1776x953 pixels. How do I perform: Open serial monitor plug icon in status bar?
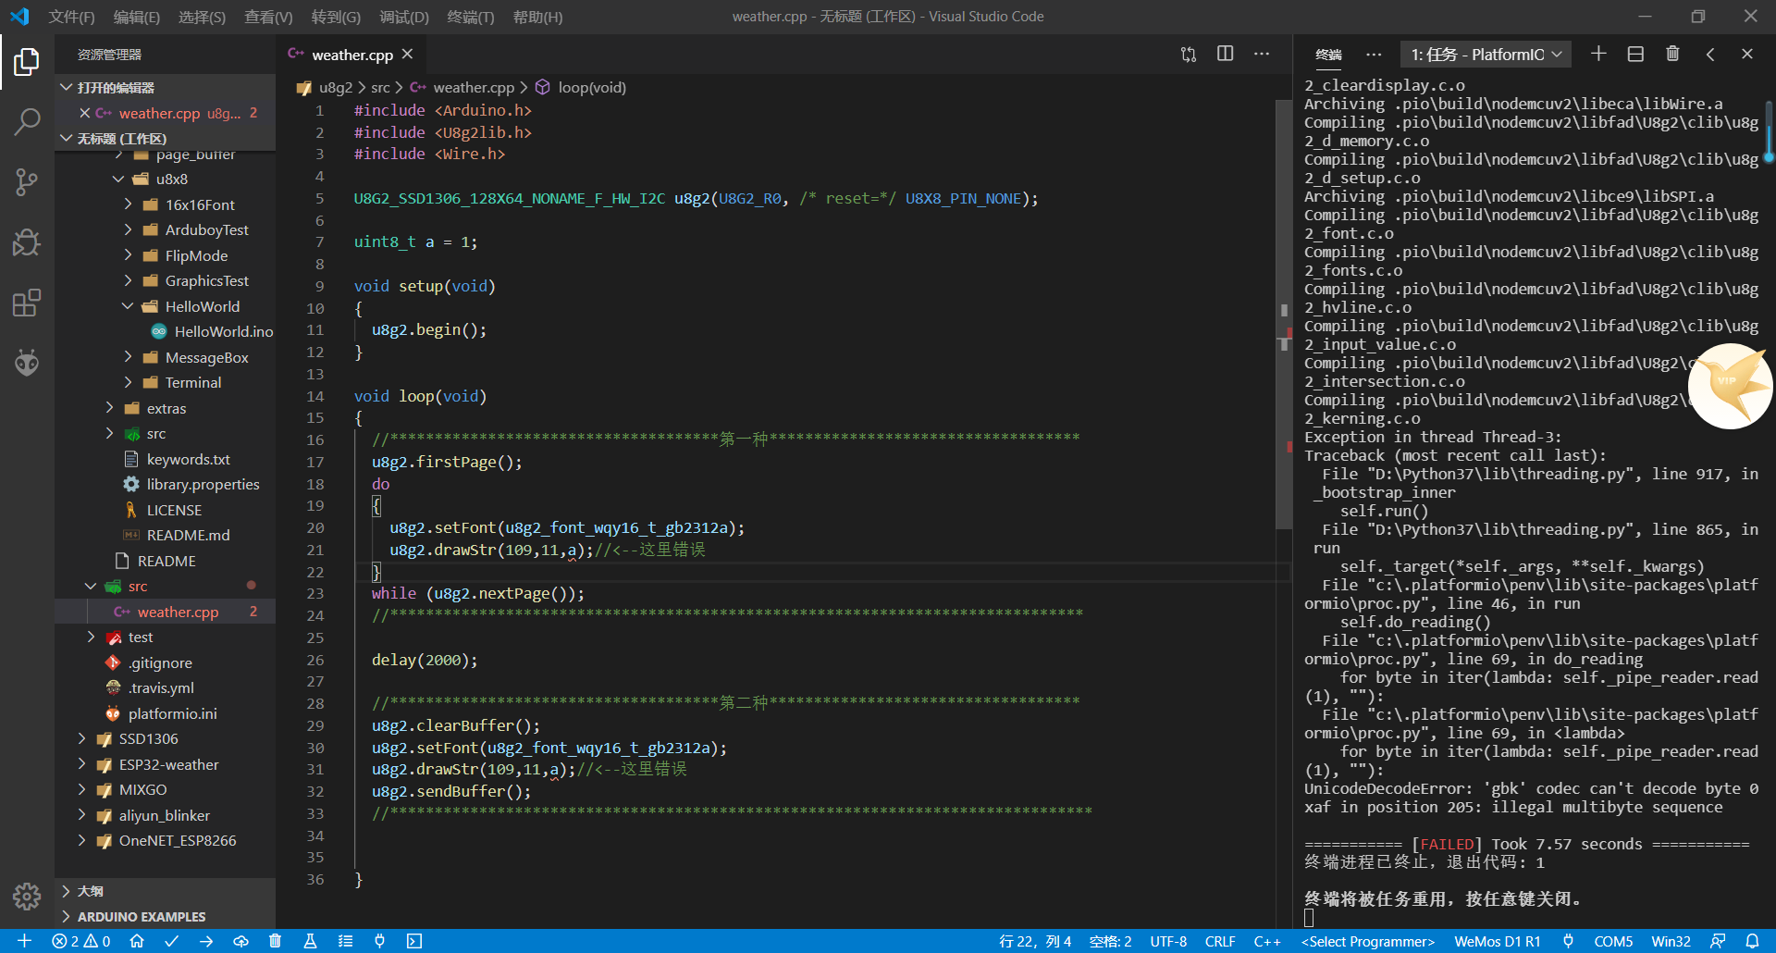click(379, 941)
